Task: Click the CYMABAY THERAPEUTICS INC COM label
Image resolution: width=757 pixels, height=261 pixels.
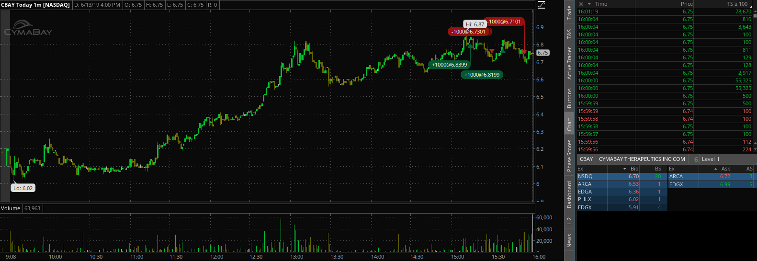Action: [x=642, y=159]
